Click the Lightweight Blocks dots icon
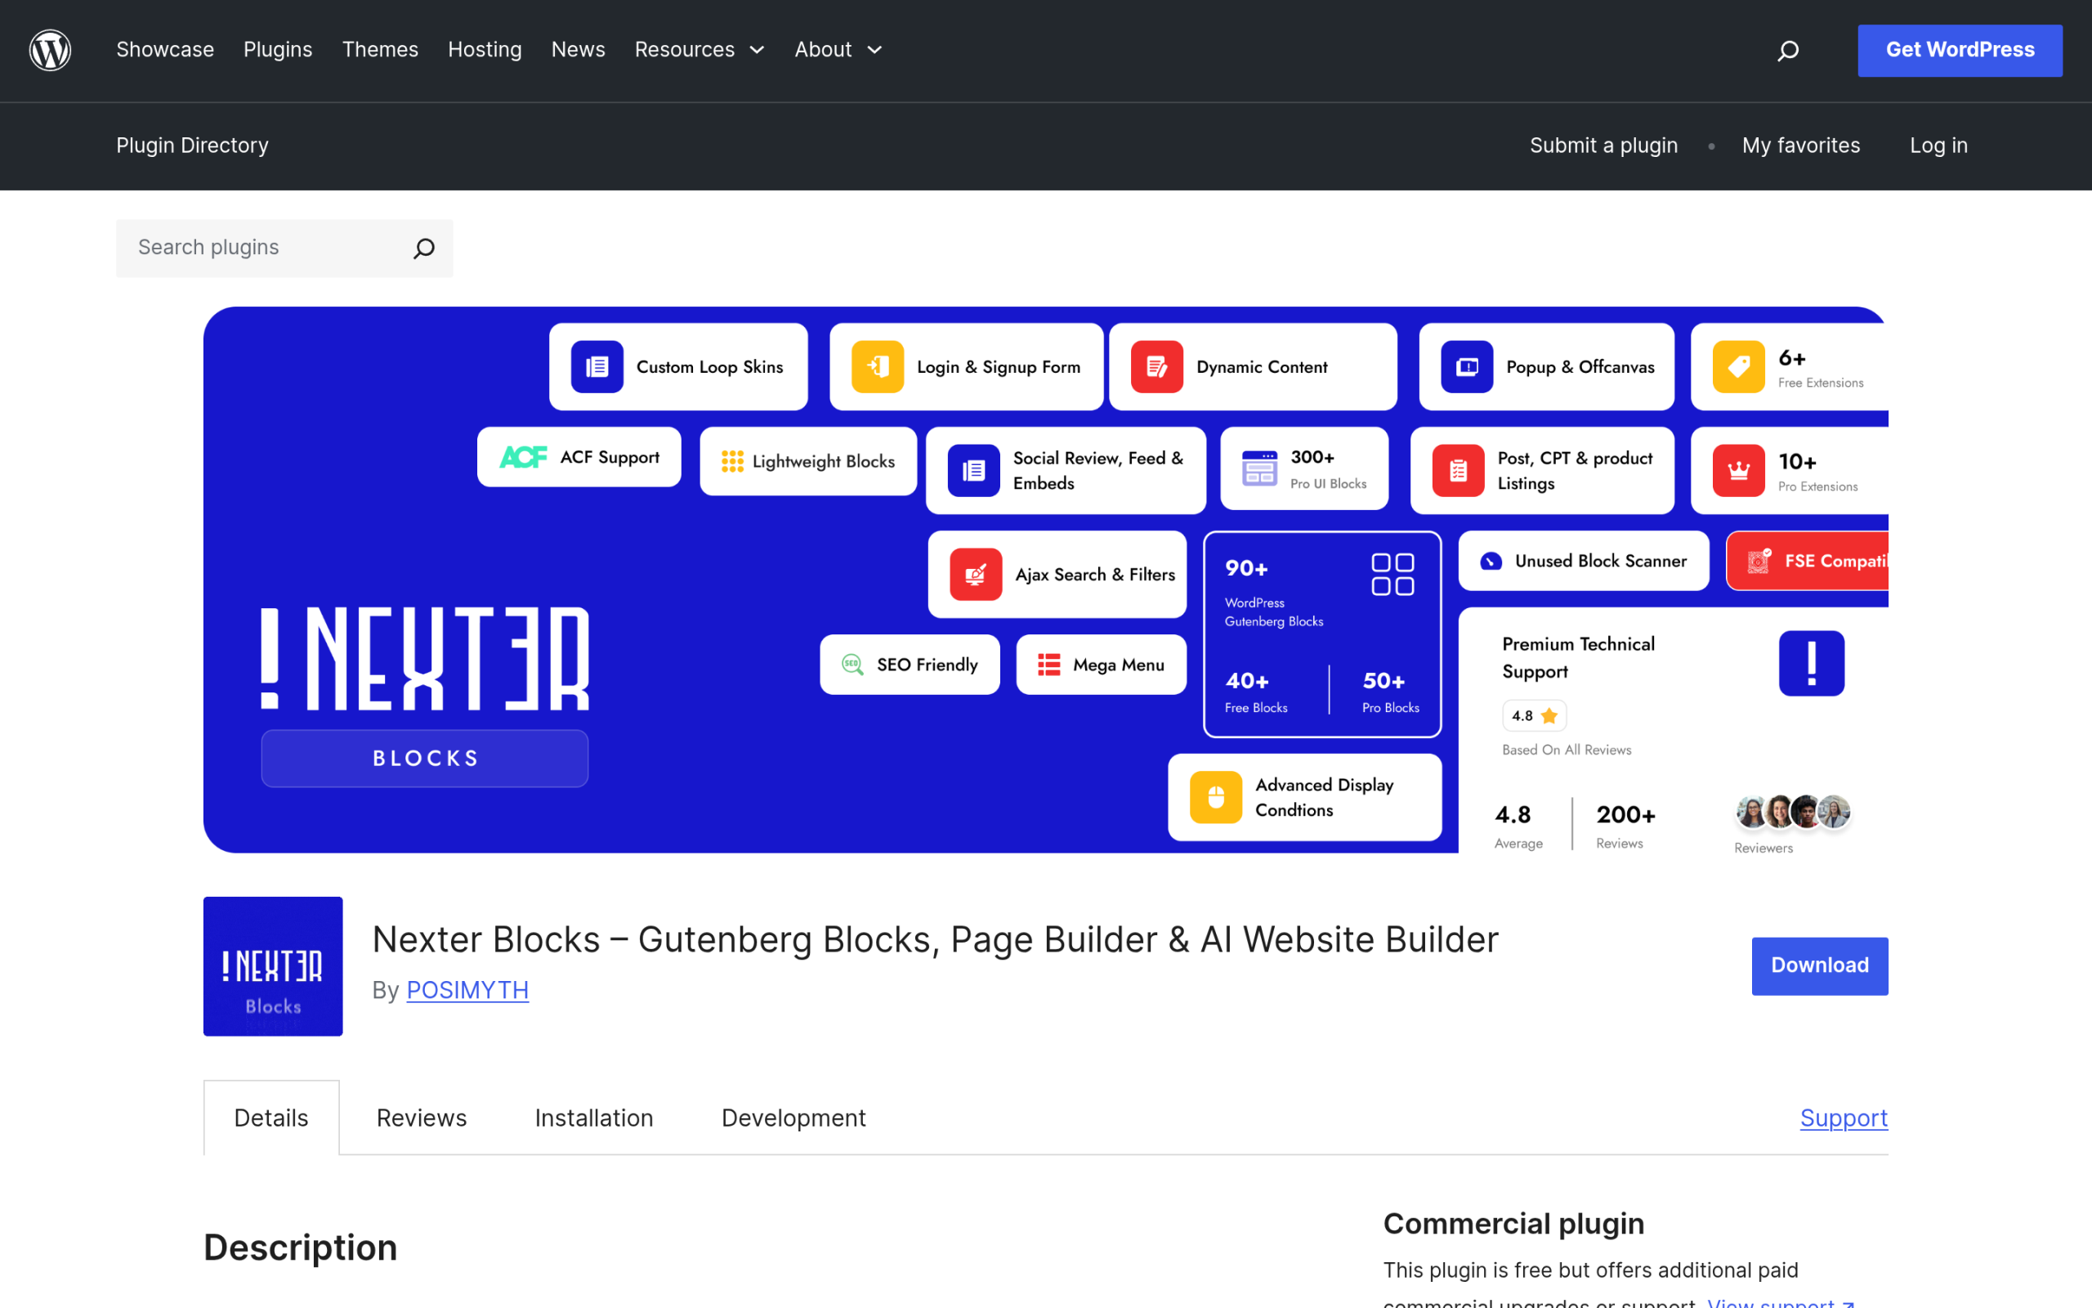The height and width of the screenshot is (1308, 2092). (732, 461)
